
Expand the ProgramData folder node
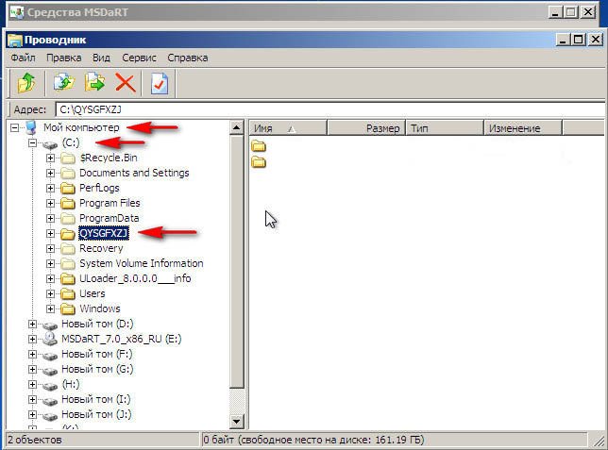pyautogui.click(x=50, y=219)
